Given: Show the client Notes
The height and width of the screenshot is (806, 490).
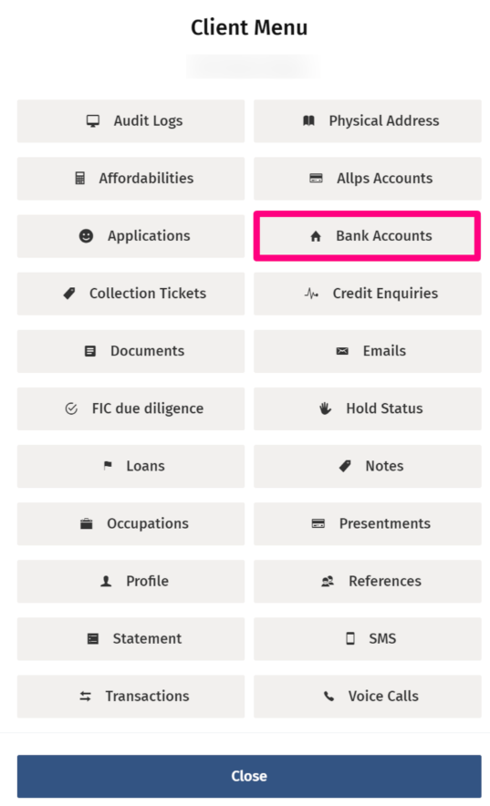Looking at the screenshot, I should click(368, 466).
